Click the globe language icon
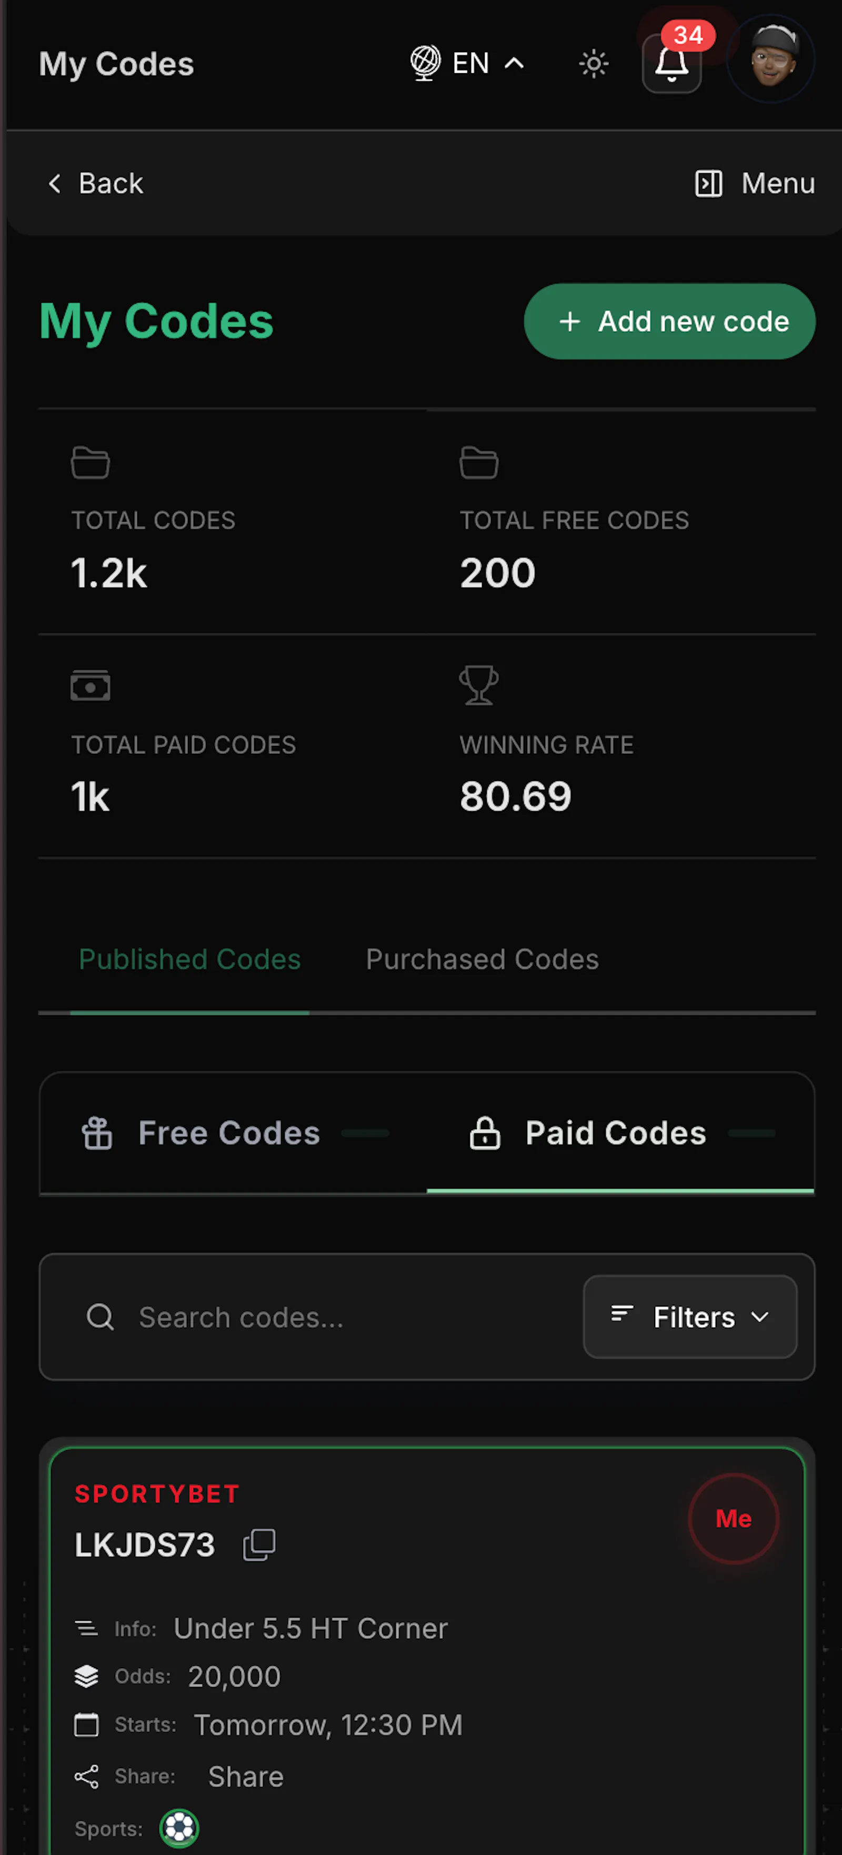Viewport: 842px width, 1855px height. point(425,63)
